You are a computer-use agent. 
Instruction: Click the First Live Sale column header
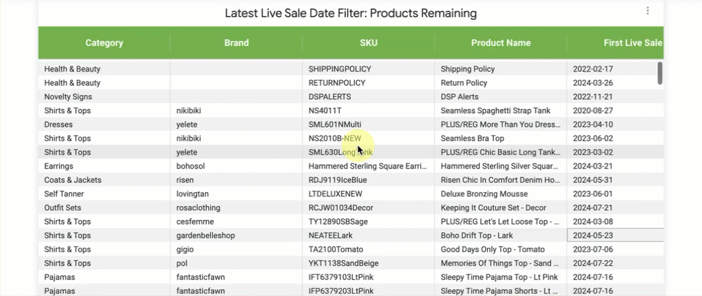pos(615,43)
